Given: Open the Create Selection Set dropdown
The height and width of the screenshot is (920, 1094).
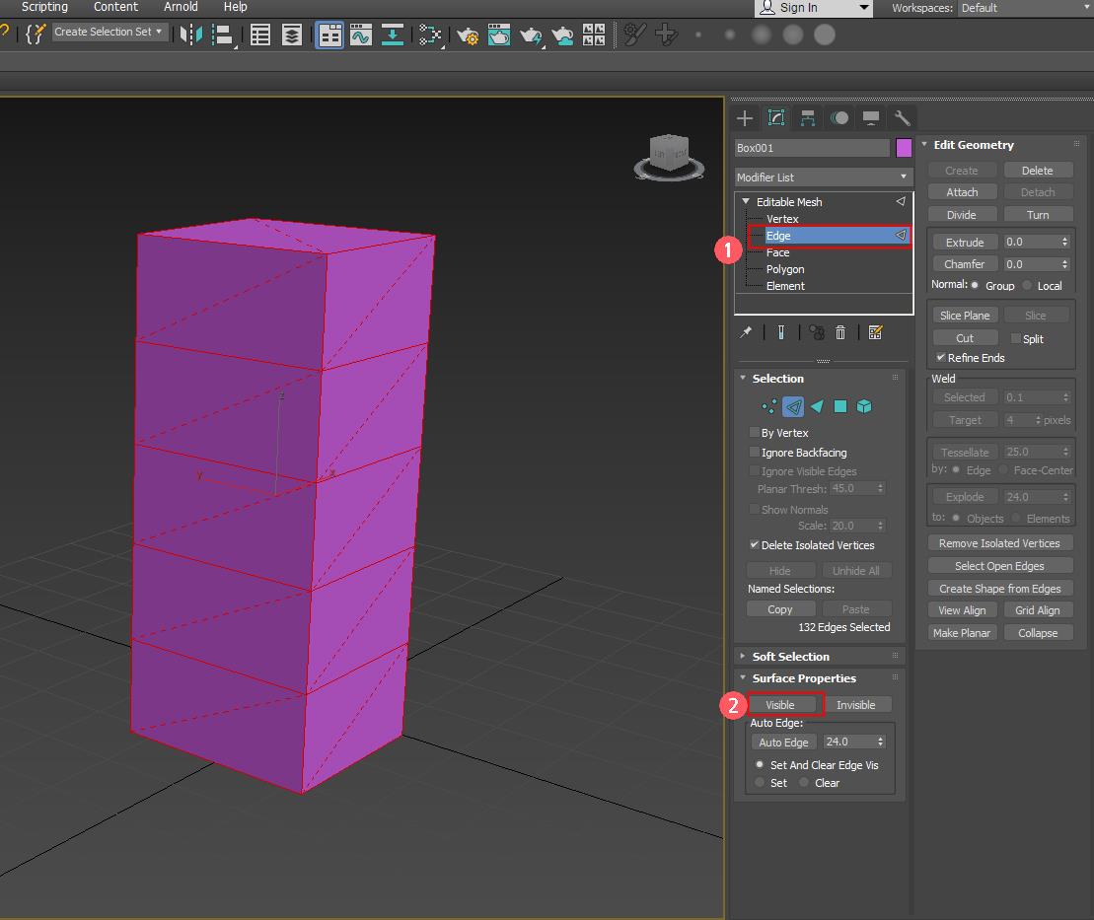Looking at the screenshot, I should 109,32.
